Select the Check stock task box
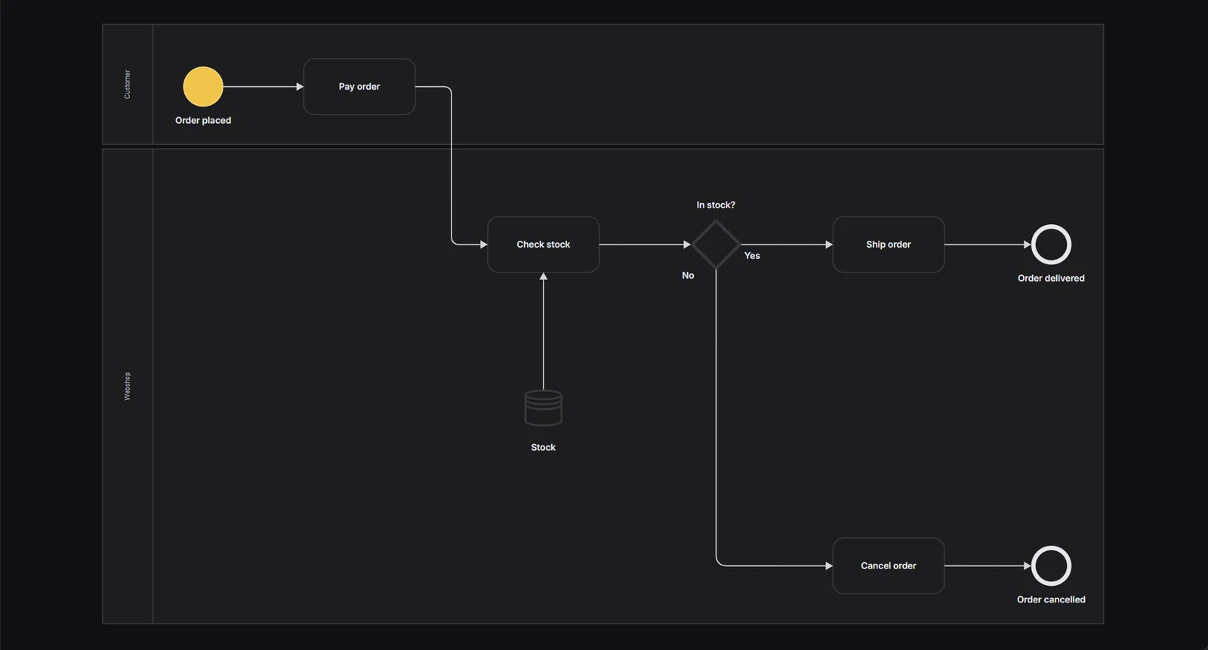The width and height of the screenshot is (1208, 650). click(x=544, y=245)
